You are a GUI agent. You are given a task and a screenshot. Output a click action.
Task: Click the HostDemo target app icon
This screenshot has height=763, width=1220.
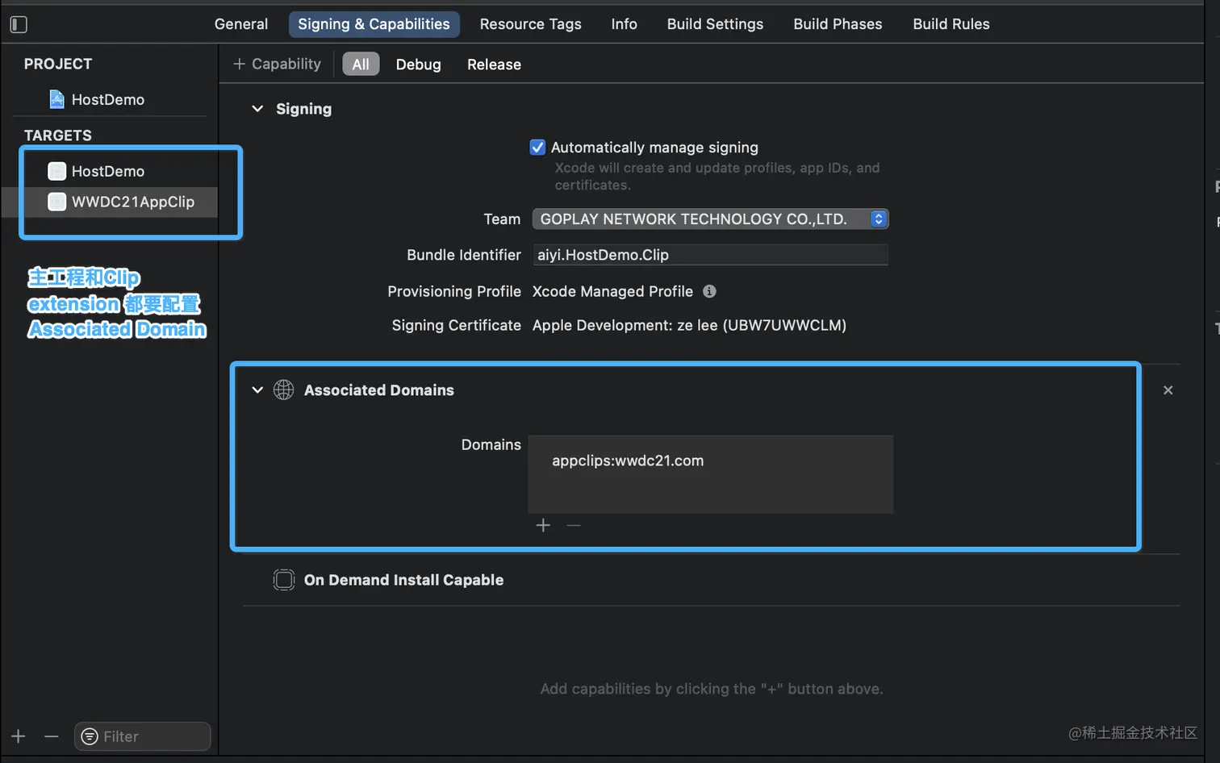[56, 171]
